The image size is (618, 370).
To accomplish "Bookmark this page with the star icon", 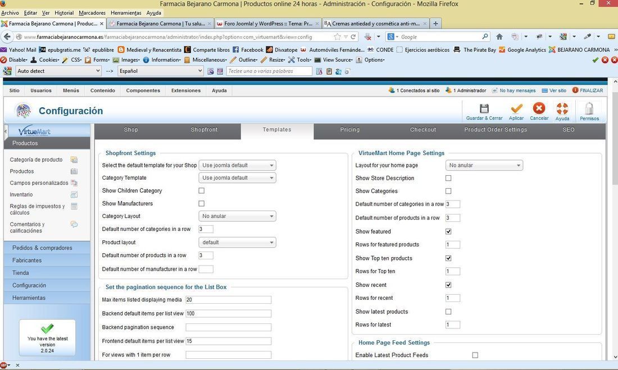I will [x=338, y=36].
